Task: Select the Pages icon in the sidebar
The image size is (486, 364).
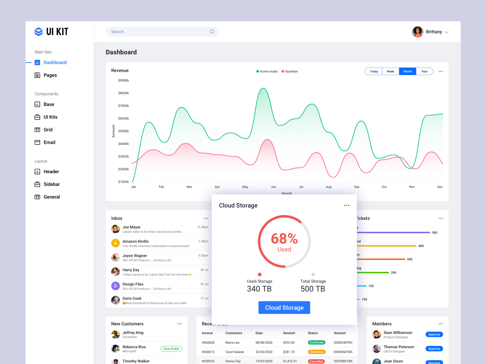Action: click(37, 75)
